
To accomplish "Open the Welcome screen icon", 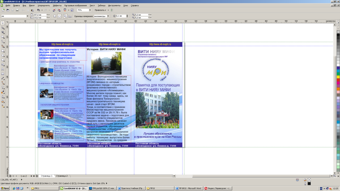I will point(72,10).
